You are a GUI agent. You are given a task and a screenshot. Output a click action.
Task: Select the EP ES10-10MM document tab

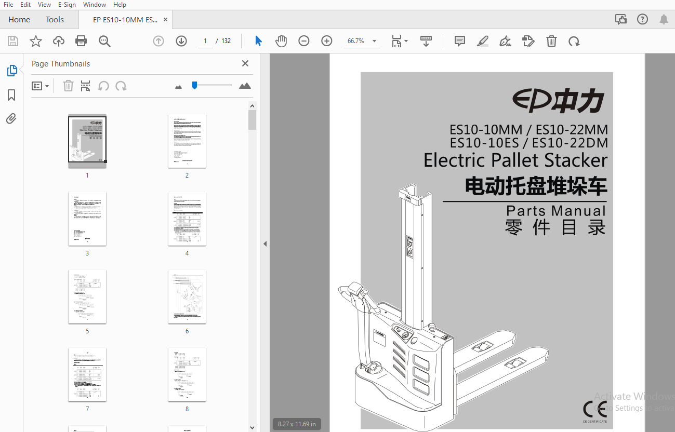[125, 20]
